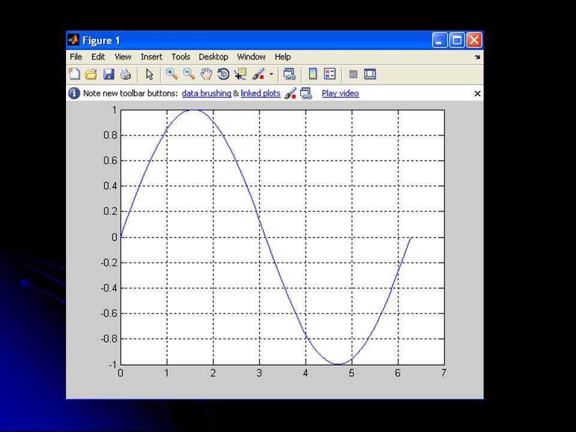Insert a colorbar using the toolbar icon
The width and height of the screenshot is (576, 432).
click(x=313, y=74)
